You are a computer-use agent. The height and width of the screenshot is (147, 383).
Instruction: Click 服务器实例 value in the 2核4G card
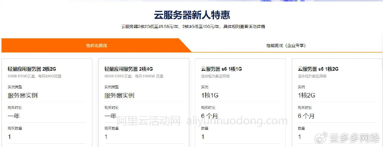(x=119, y=95)
